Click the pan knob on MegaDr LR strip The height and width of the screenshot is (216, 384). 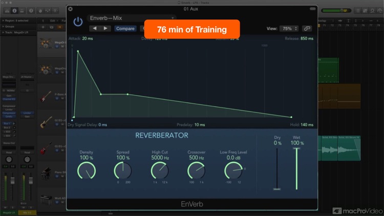coord(9,160)
